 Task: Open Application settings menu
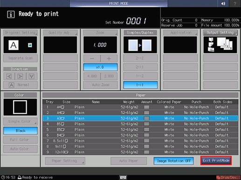(x=180, y=32)
